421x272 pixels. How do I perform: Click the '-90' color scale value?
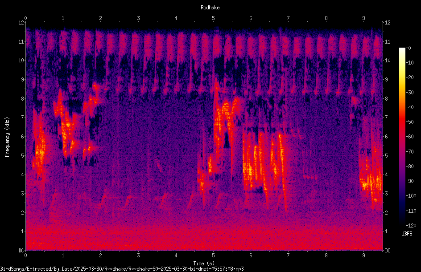pos(409,181)
